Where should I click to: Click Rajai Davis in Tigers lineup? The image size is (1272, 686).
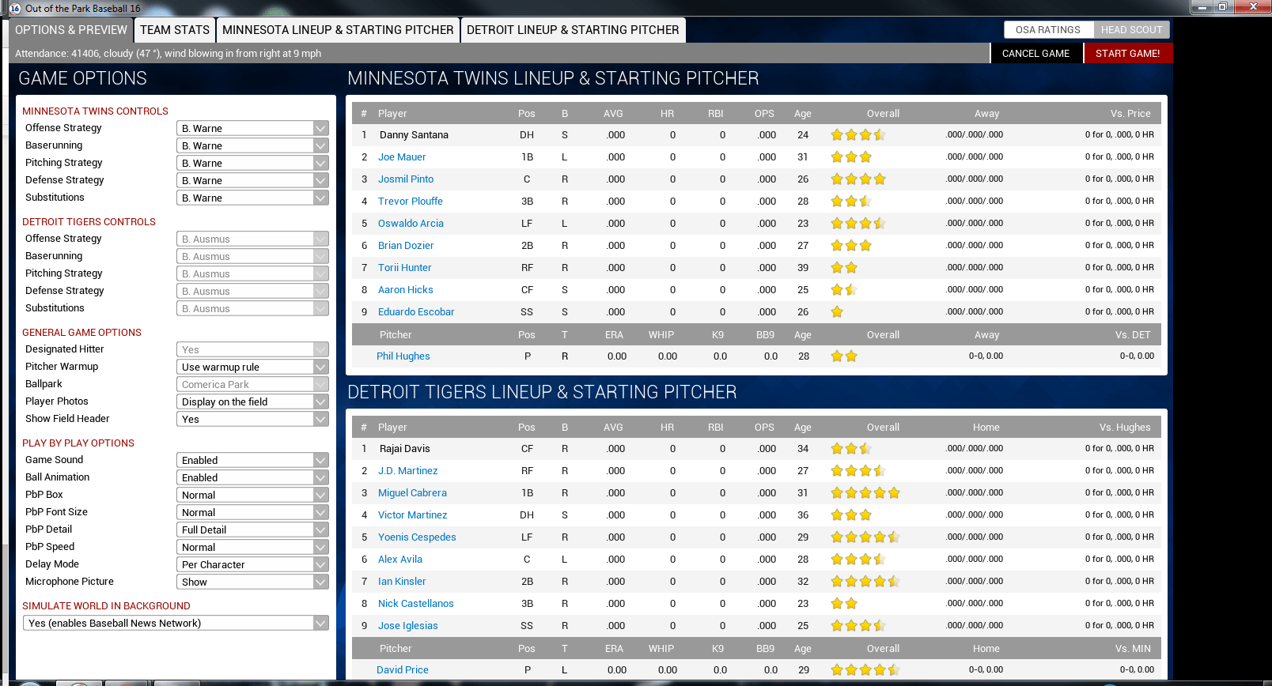coord(405,449)
